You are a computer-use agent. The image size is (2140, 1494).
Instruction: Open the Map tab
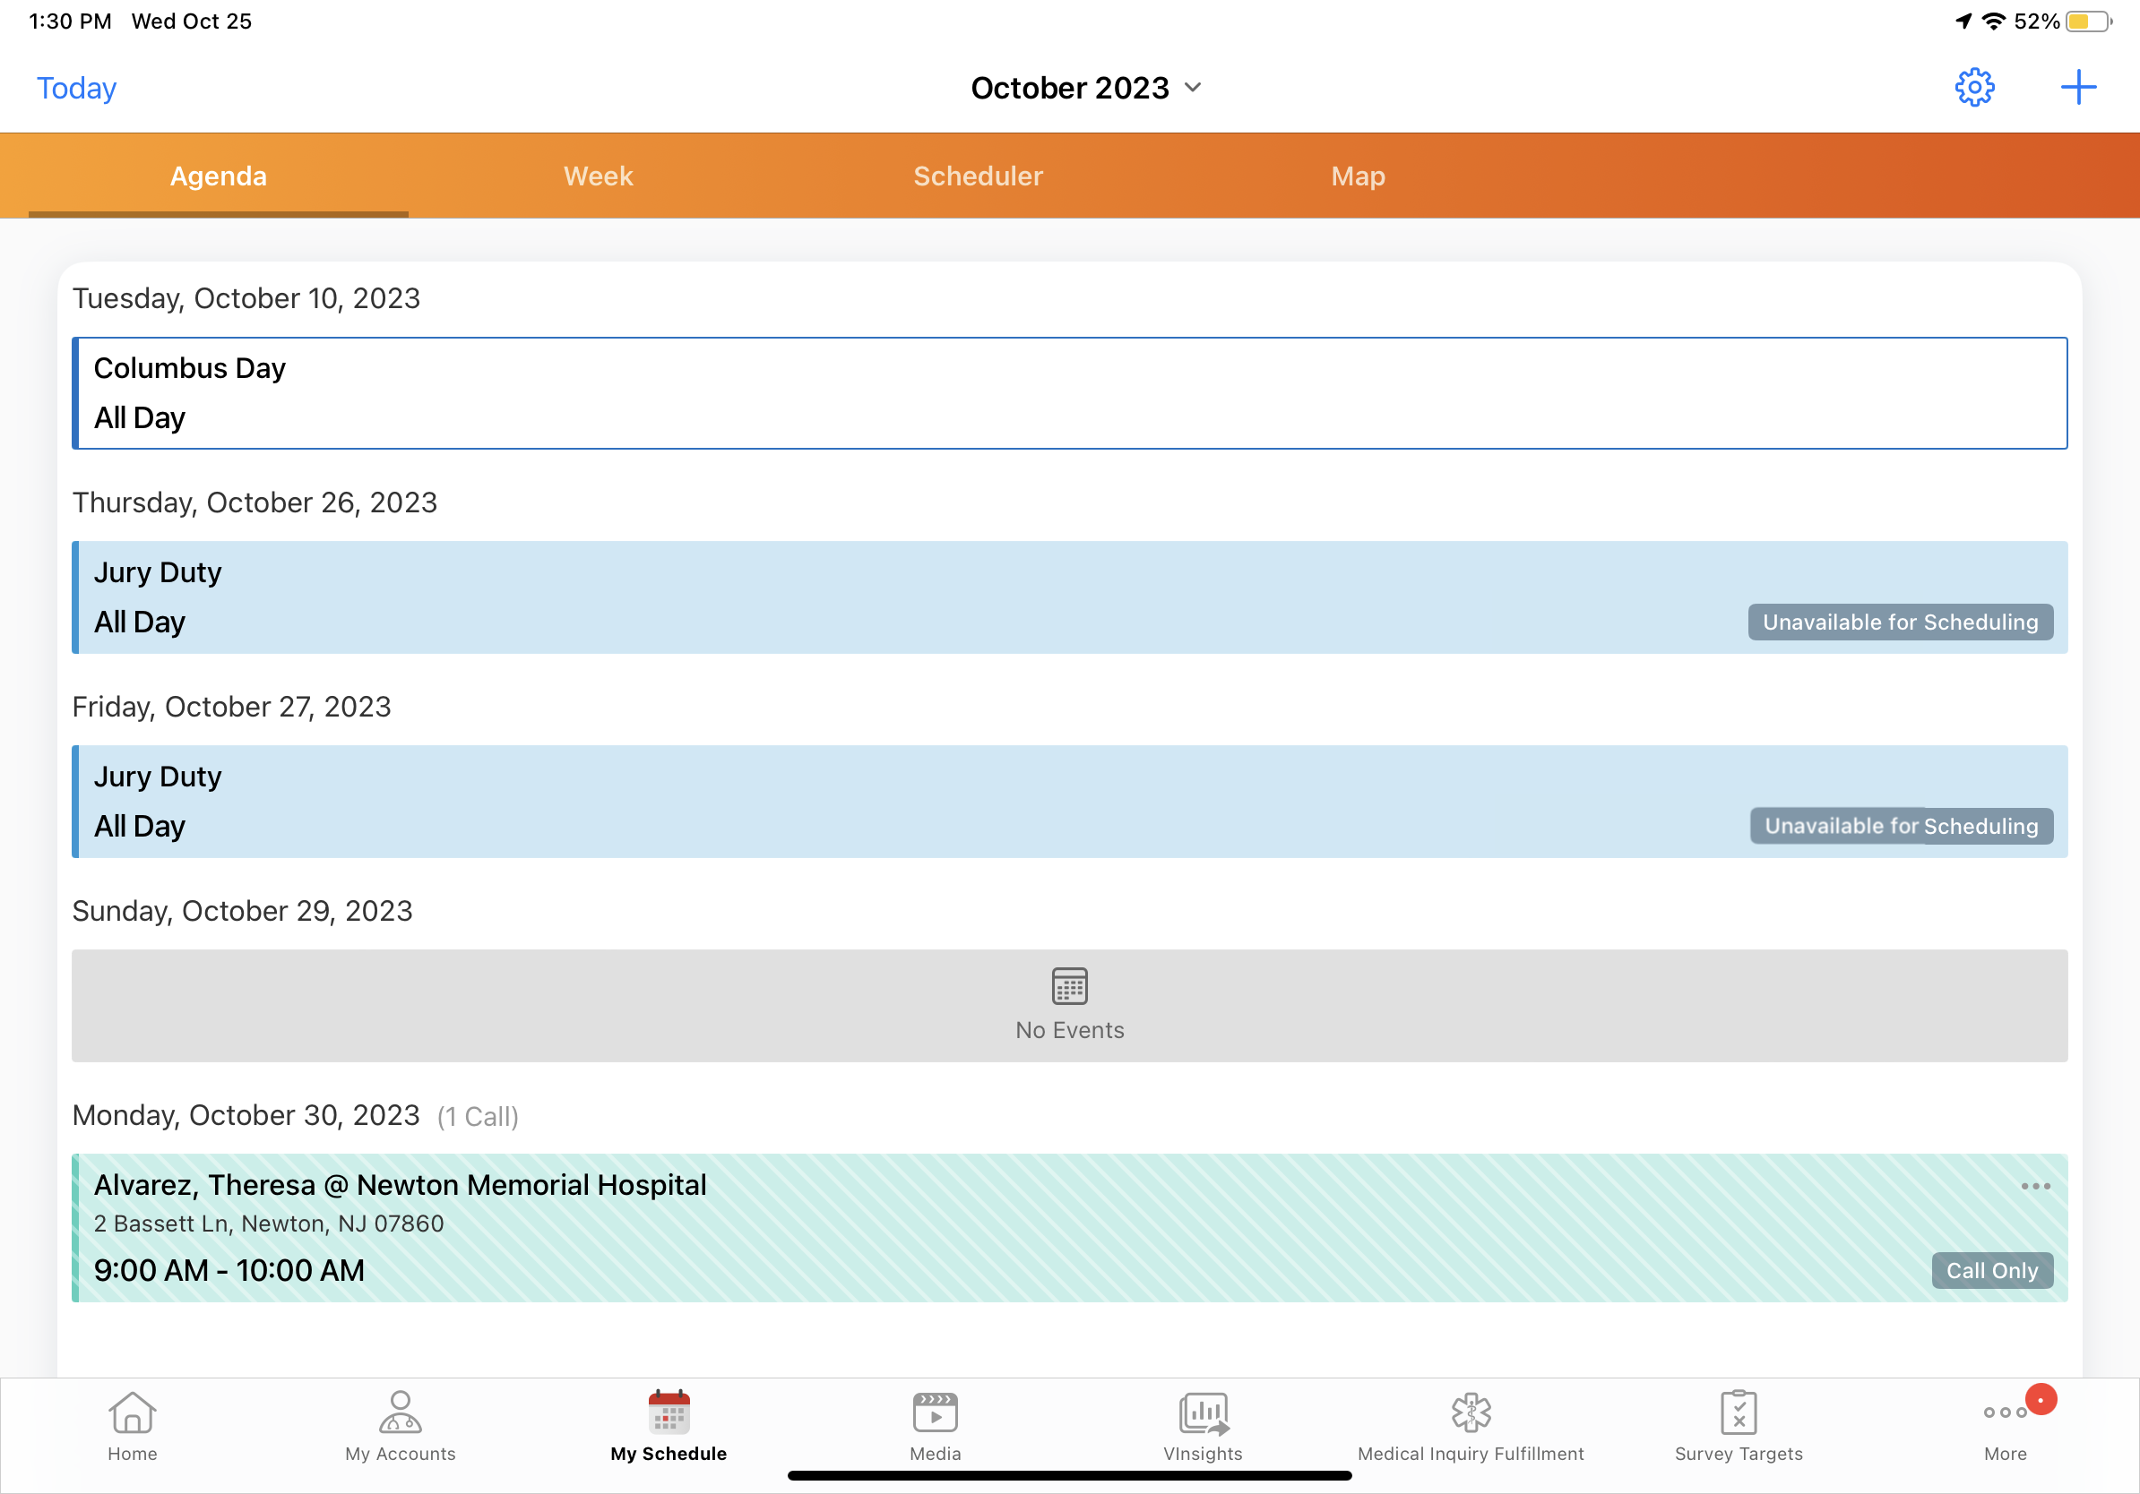pos(1357,176)
